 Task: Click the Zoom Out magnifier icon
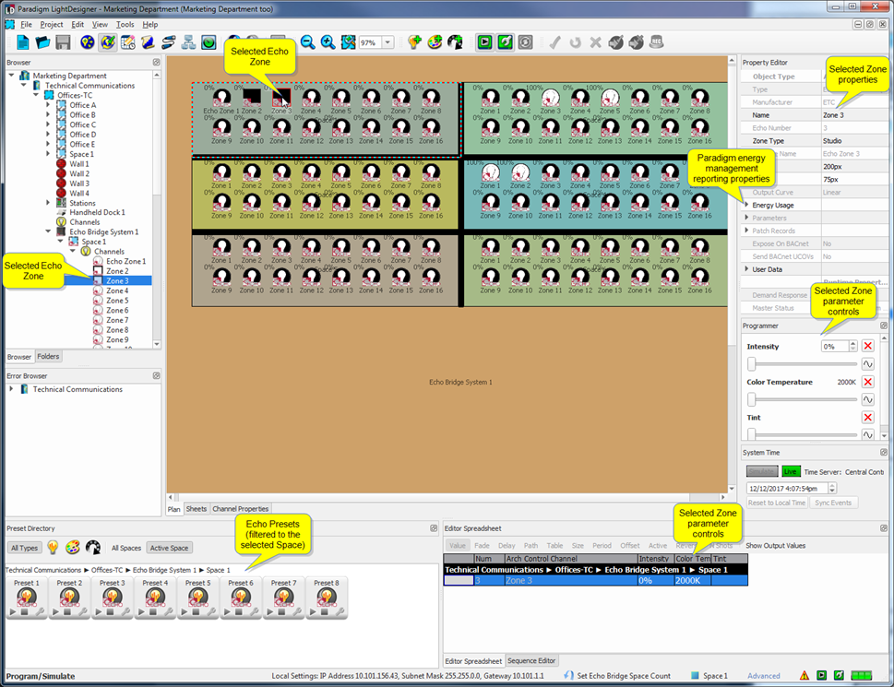[x=308, y=42]
